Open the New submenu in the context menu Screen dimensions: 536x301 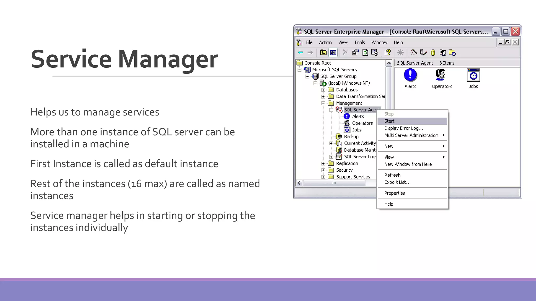tap(412, 146)
